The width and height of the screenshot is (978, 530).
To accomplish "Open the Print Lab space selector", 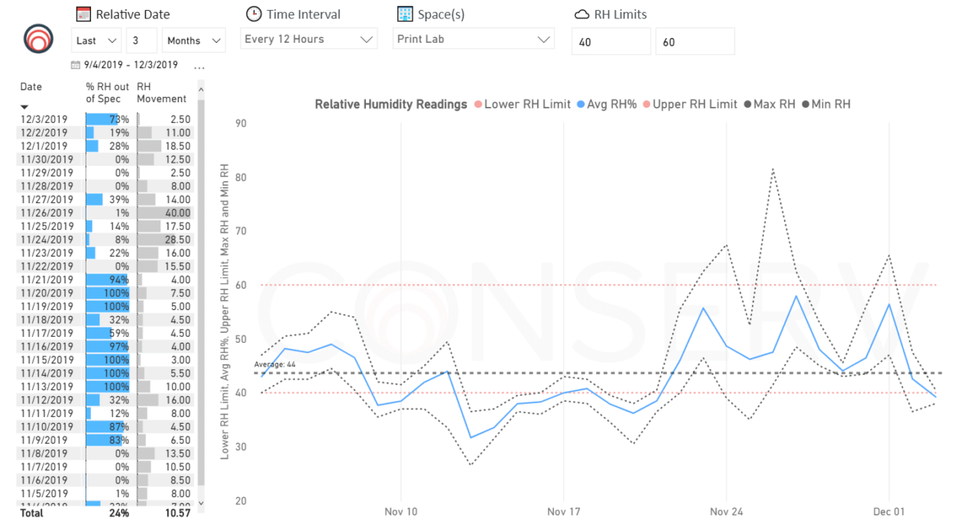I will 473,38.
